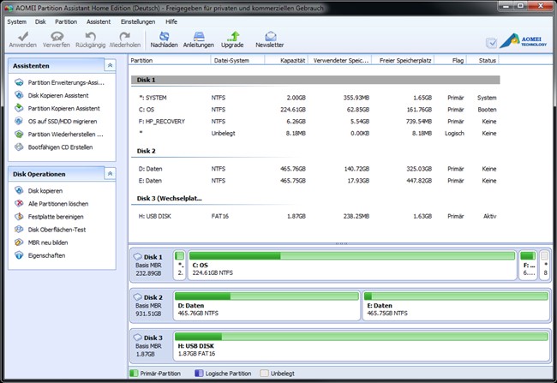The image size is (557, 383).
Task: Click the Eigenschaften info icon
Action: (19, 255)
